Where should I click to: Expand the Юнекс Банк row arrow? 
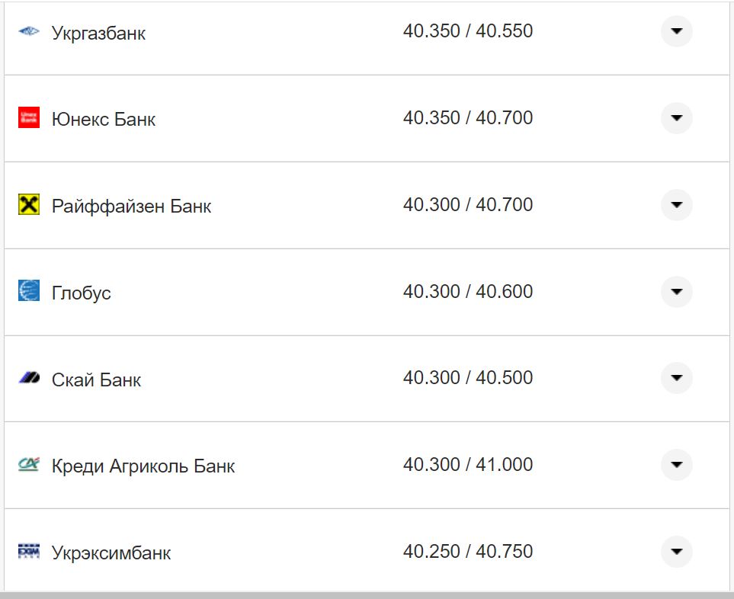point(676,118)
